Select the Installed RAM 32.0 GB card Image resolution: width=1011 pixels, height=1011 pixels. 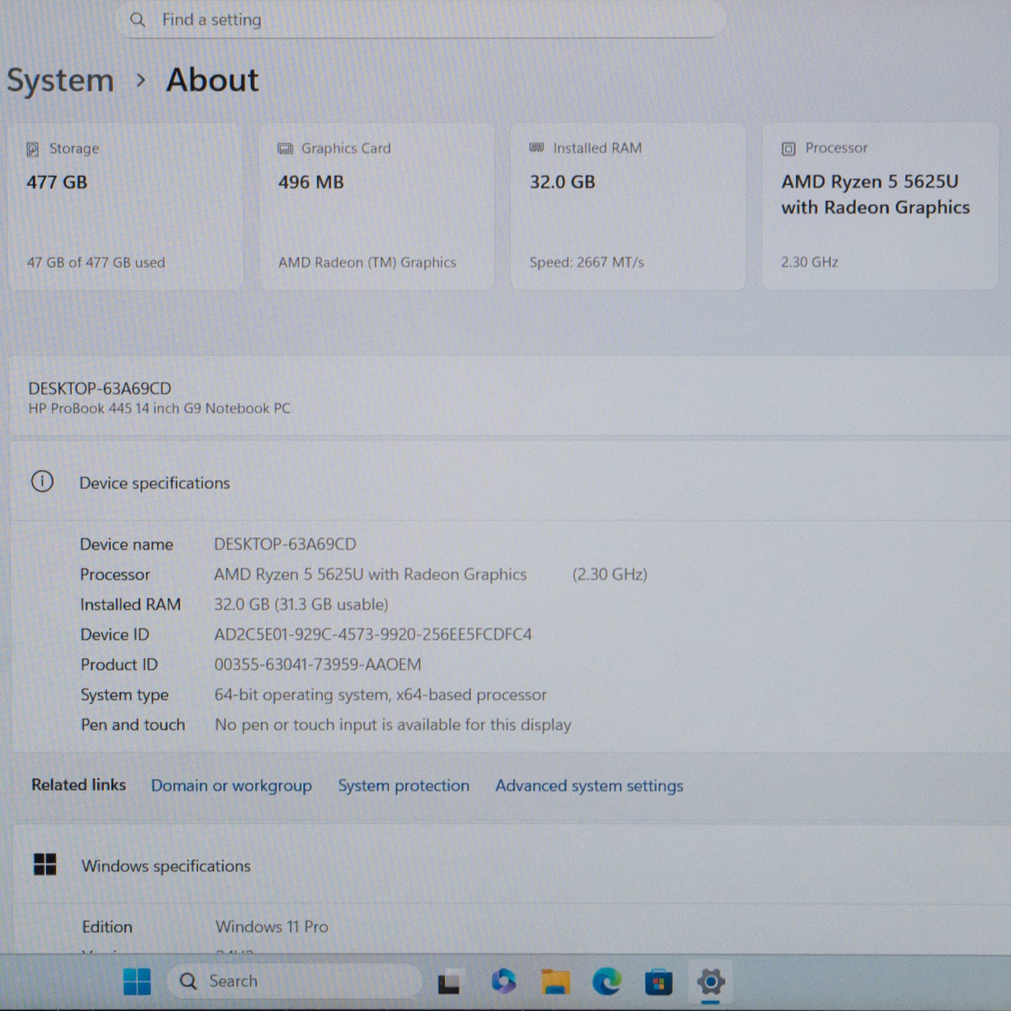(628, 206)
